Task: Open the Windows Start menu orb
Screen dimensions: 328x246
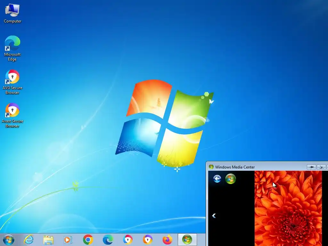Action: (x=9, y=240)
